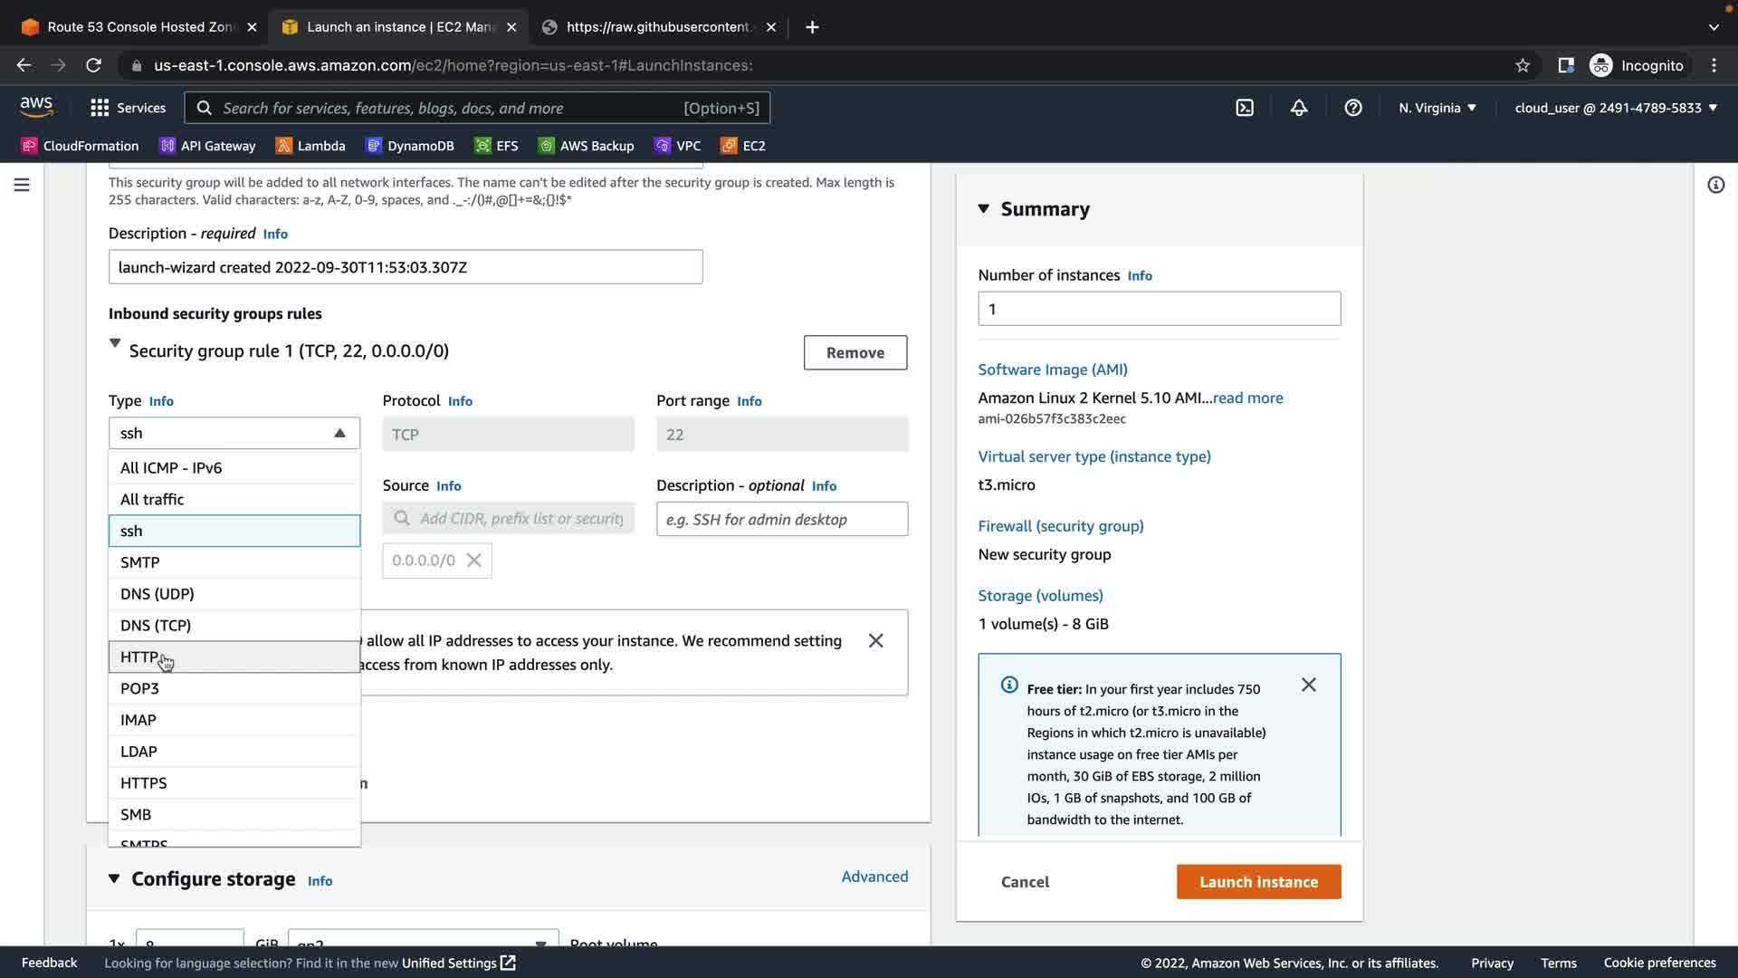Open the help question mark icon
This screenshot has width=1738, height=978.
(x=1353, y=108)
